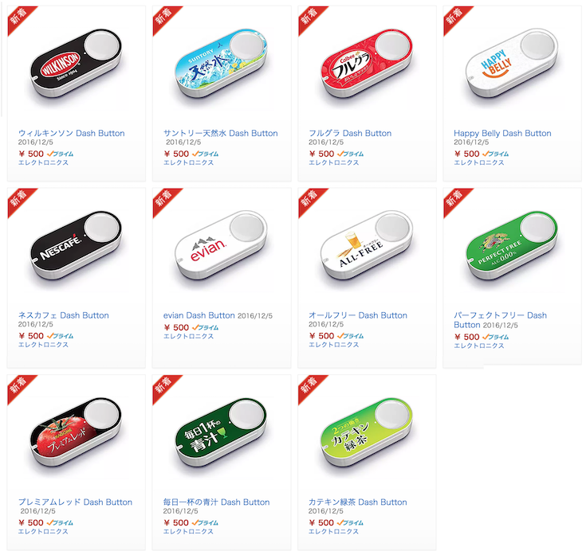Click the エレクトロニクス category under フルグラ
Viewport: 586px width, 551px height.
pos(334,162)
